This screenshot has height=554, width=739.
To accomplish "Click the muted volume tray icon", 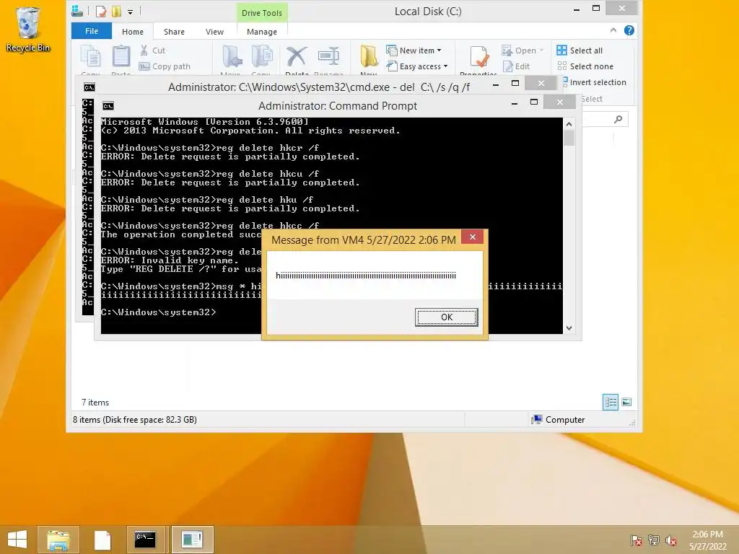I will (x=670, y=540).
